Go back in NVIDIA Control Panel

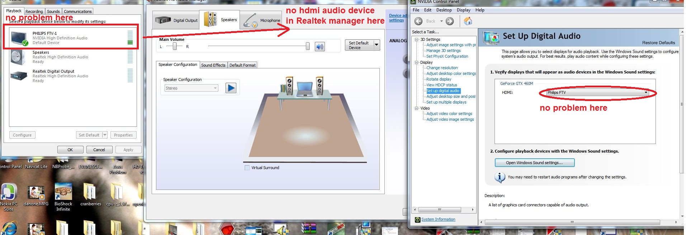click(x=418, y=21)
